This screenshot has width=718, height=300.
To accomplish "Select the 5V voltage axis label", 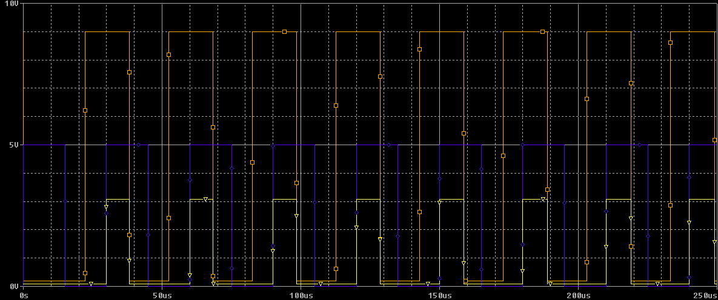I will click(15, 145).
